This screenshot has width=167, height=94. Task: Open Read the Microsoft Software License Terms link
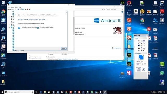click(68, 59)
